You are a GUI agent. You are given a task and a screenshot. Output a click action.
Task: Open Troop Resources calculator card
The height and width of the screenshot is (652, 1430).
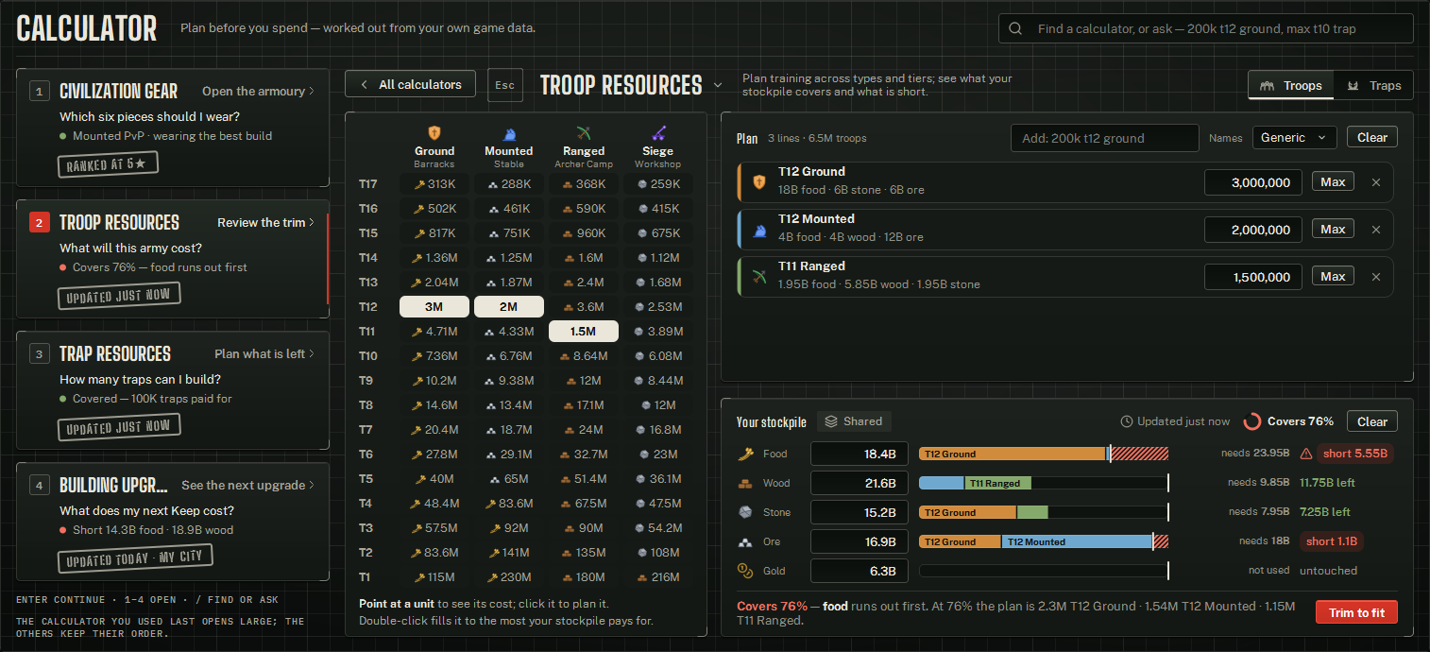pos(173,259)
